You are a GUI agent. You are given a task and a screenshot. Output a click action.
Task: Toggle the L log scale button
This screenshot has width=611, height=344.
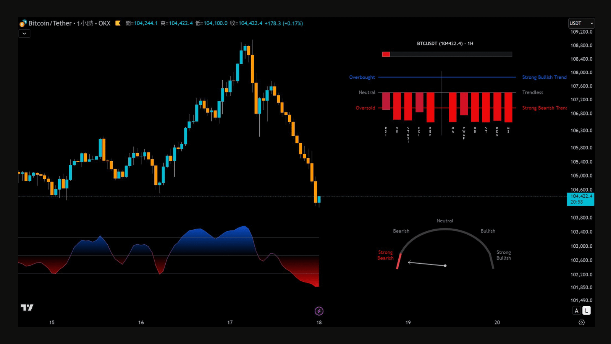click(587, 311)
